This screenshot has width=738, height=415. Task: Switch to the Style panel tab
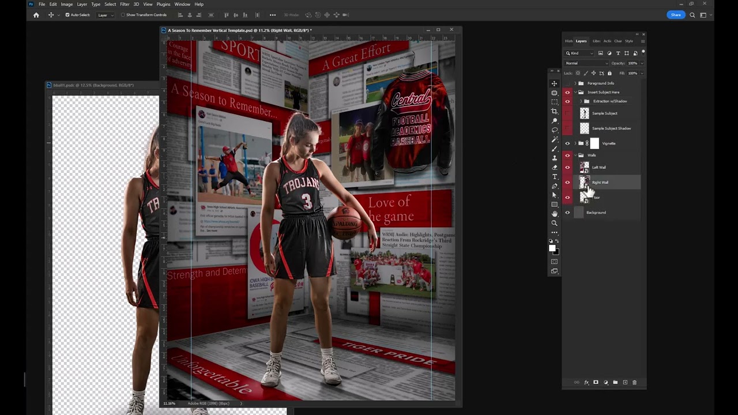point(629,41)
